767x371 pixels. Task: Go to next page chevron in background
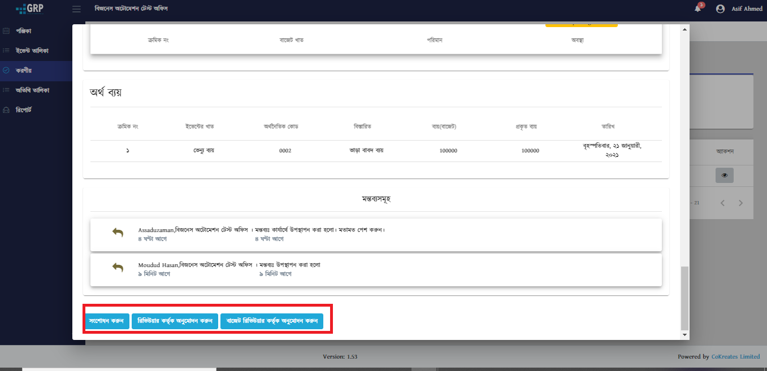741,203
